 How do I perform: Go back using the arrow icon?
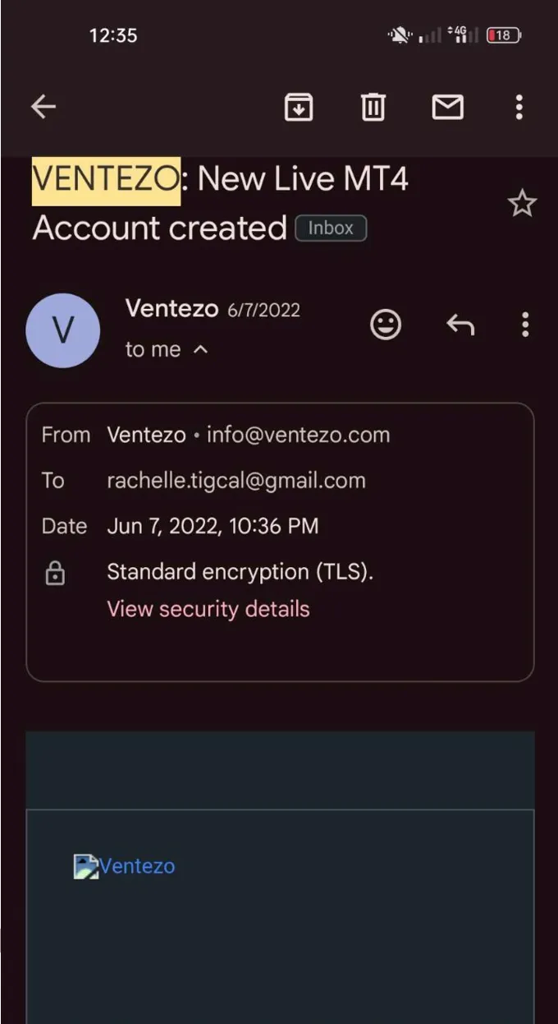tap(43, 107)
